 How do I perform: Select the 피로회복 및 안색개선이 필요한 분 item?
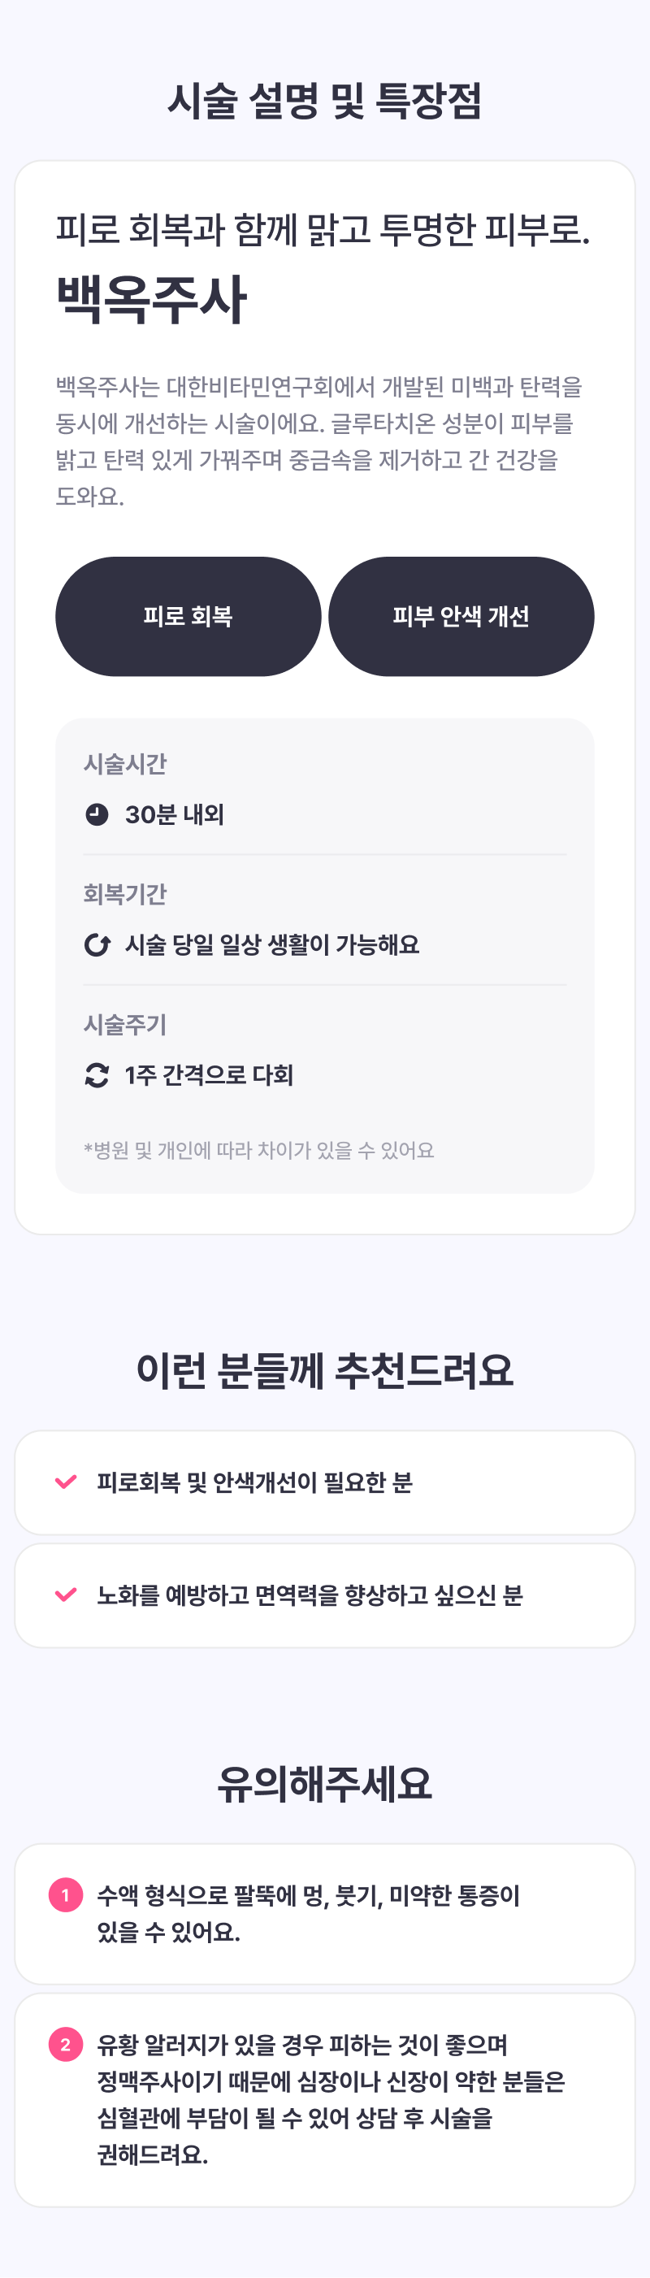point(254,1482)
